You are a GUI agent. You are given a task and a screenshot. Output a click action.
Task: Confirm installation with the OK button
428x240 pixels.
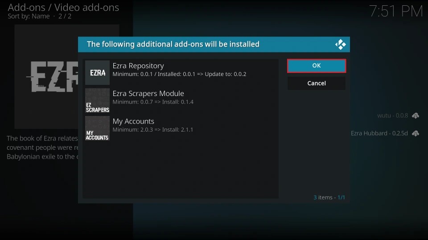(x=317, y=66)
